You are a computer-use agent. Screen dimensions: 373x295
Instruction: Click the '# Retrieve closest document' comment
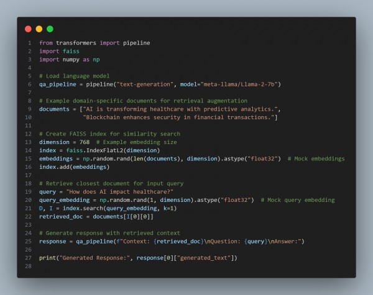point(111,183)
